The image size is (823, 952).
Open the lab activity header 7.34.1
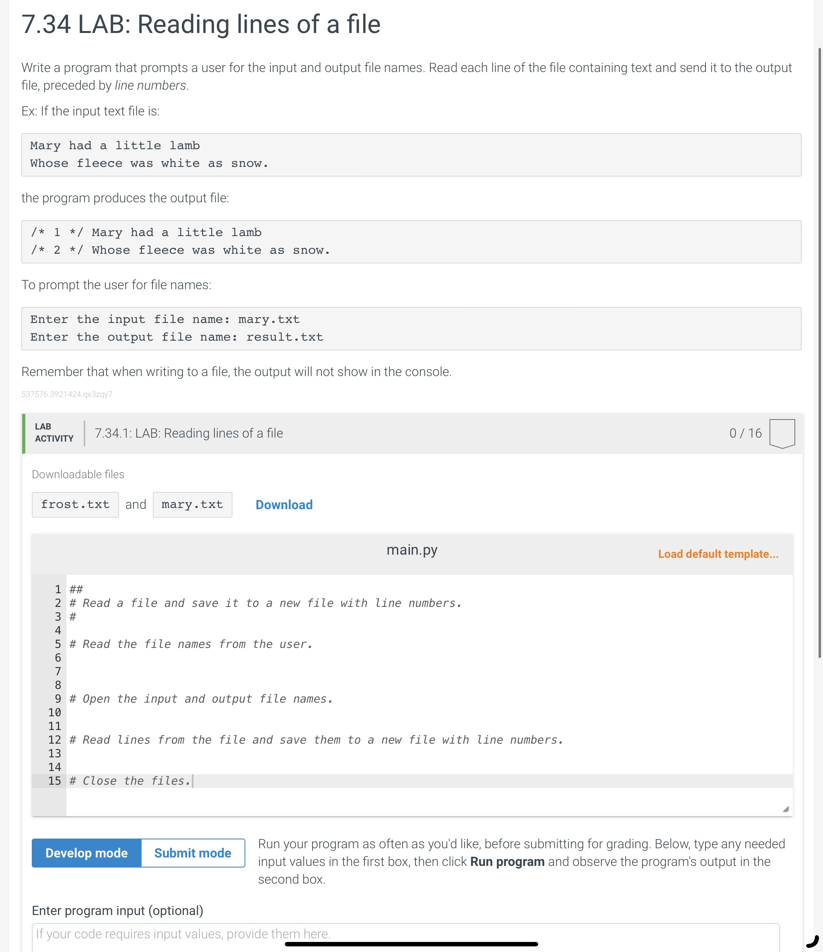tap(188, 432)
